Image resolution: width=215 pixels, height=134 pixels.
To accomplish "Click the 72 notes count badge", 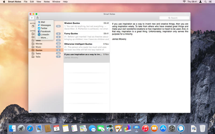I will point(58,26).
